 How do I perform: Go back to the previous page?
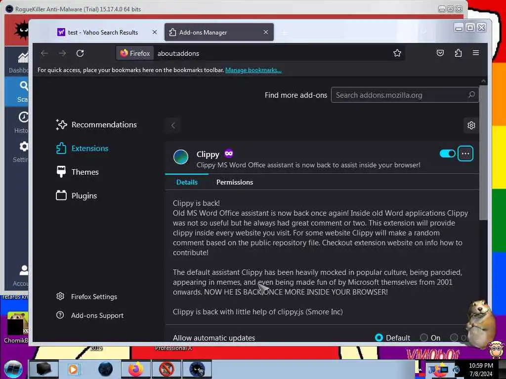(x=44, y=53)
